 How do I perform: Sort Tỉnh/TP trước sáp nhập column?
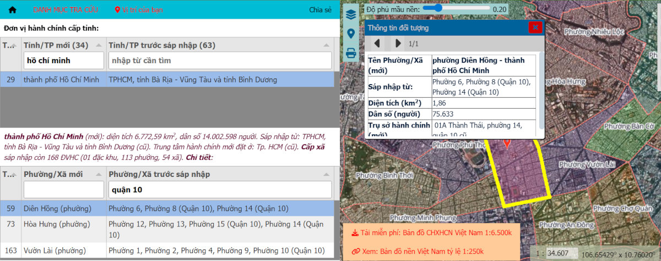[x=327, y=45]
